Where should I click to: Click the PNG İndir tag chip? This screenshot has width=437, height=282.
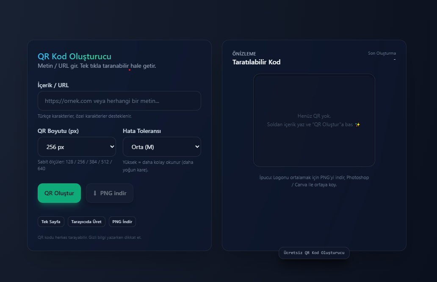click(122, 222)
